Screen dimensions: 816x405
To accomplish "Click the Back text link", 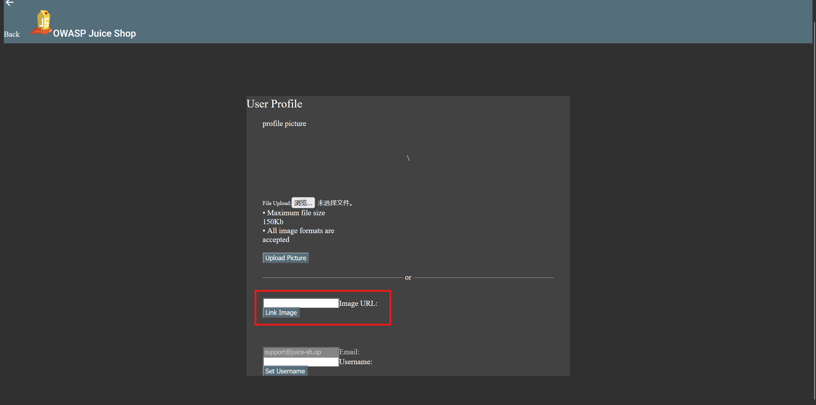I will tap(12, 34).
